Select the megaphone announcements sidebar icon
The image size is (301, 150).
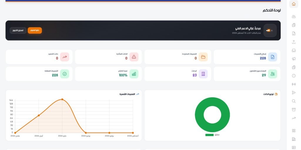(x=294, y=59)
